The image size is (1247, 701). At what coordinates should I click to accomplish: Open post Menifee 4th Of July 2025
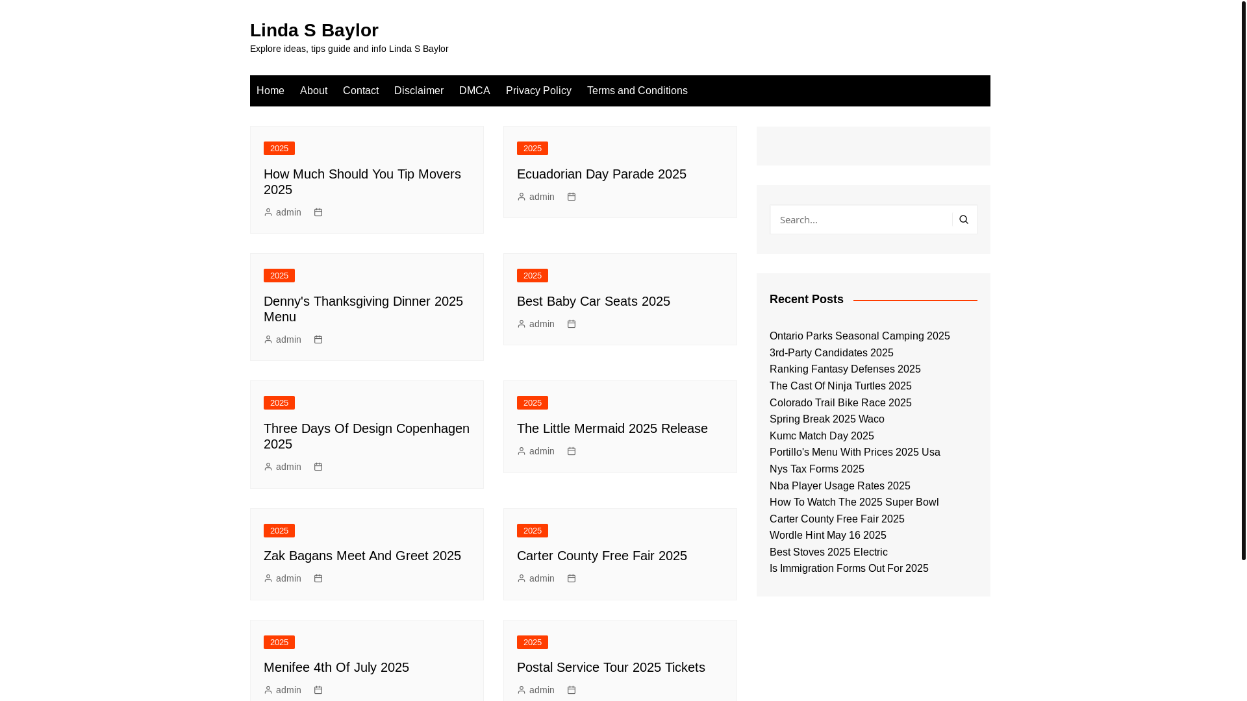[x=336, y=667]
